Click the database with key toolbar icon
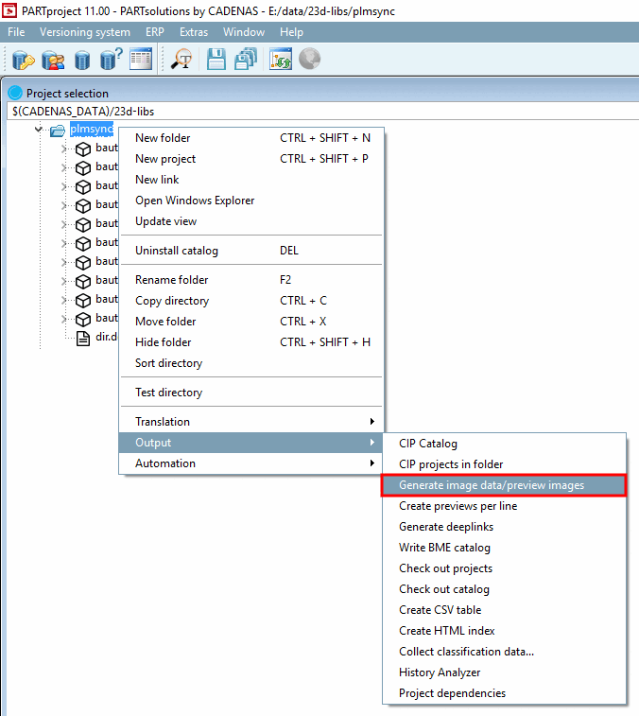The width and height of the screenshot is (639, 716). point(23,60)
